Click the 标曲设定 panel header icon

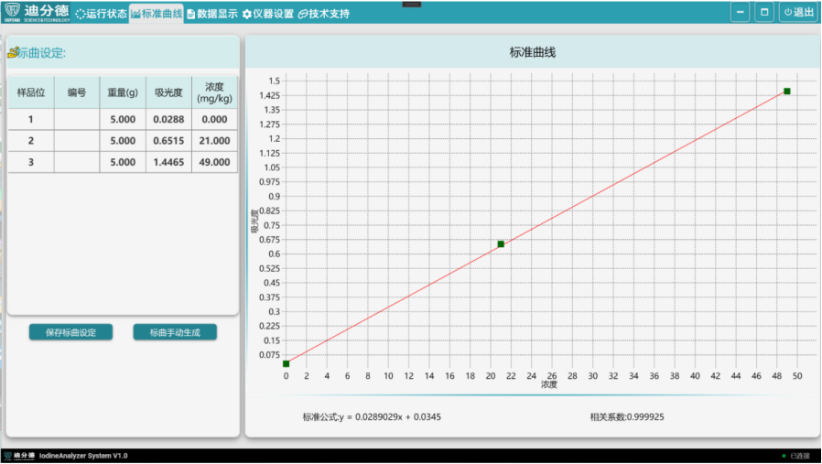[13, 52]
